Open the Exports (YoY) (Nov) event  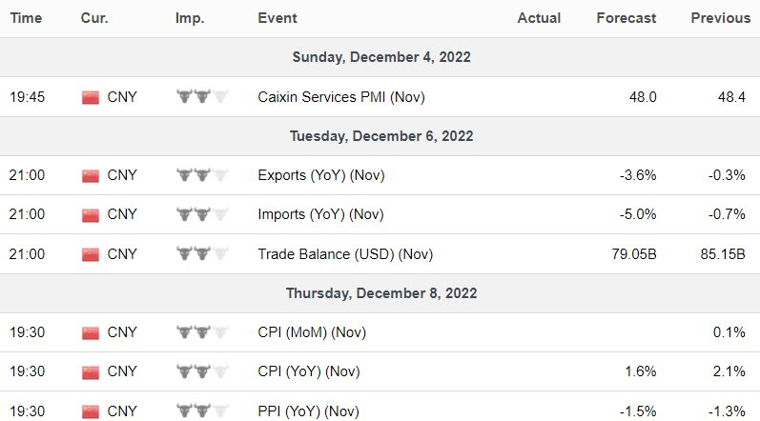321,175
